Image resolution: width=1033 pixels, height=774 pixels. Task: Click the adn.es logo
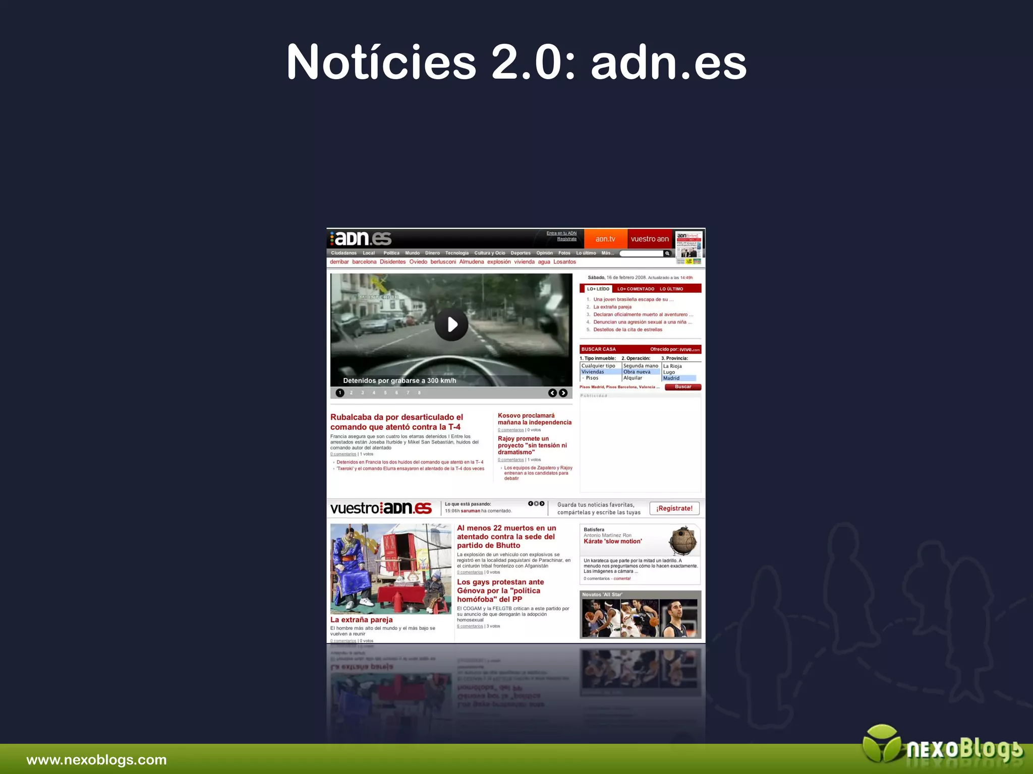point(361,238)
